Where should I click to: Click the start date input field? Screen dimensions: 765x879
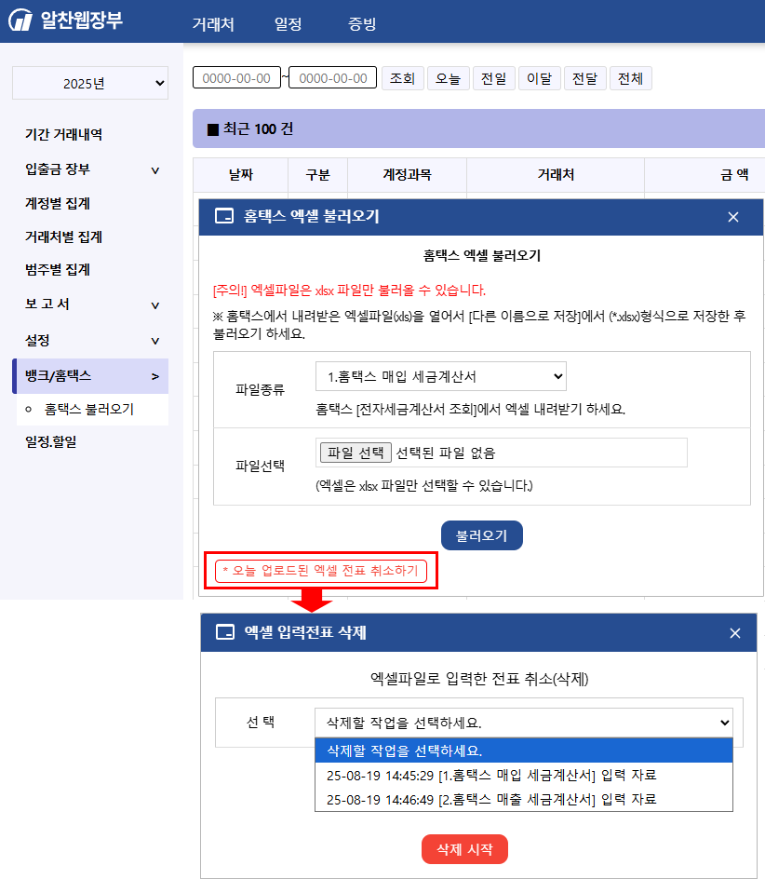click(236, 78)
